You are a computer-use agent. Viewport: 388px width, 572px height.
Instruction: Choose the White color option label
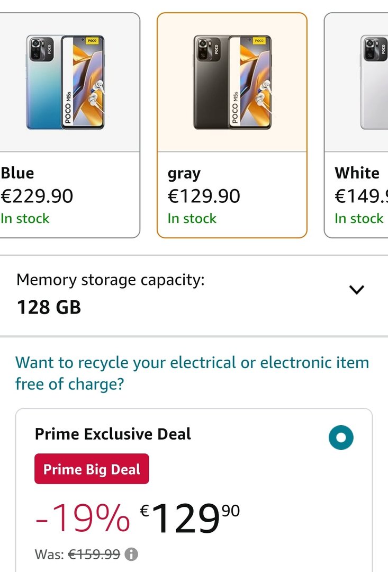(357, 173)
